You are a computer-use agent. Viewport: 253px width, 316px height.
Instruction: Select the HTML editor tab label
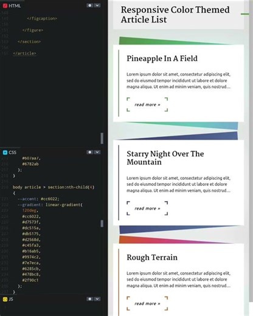pyautogui.click(x=15, y=5)
